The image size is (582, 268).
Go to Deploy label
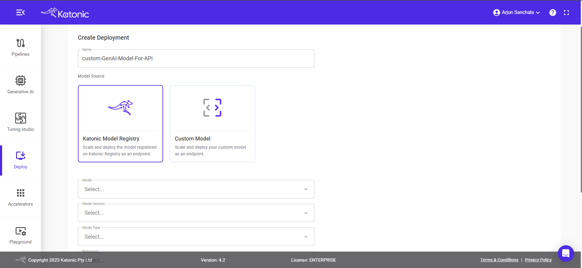coord(21,167)
